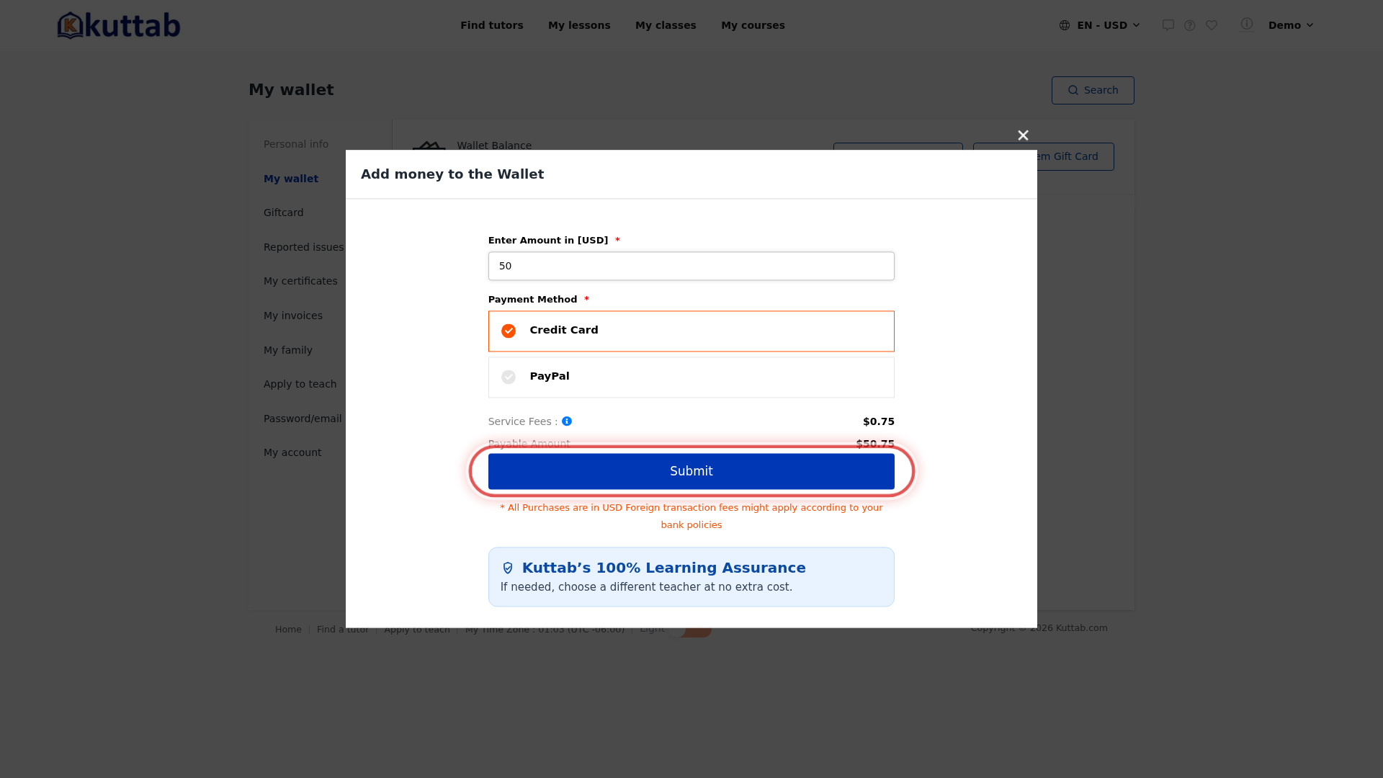Select Credit Card payment method
1383x778 pixels.
tap(691, 331)
